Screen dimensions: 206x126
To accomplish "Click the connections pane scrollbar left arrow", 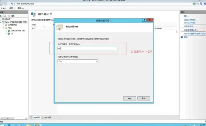I will coord(0,118).
